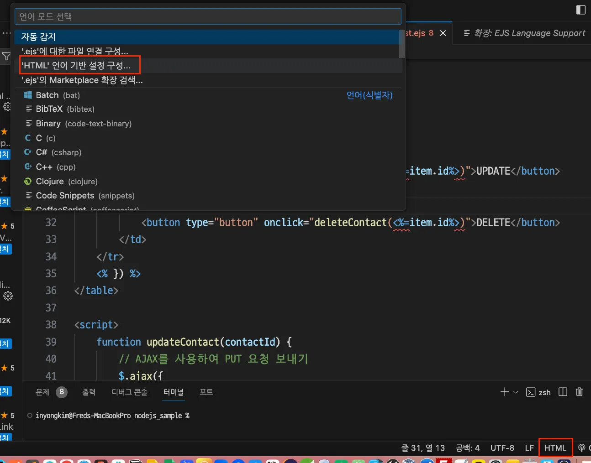
Task: Click the layout toggle icon at top right
Action: 580,10
